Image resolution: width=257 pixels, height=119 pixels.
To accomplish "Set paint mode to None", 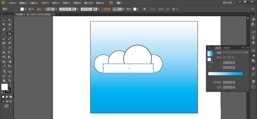I will (x=11, y=97).
